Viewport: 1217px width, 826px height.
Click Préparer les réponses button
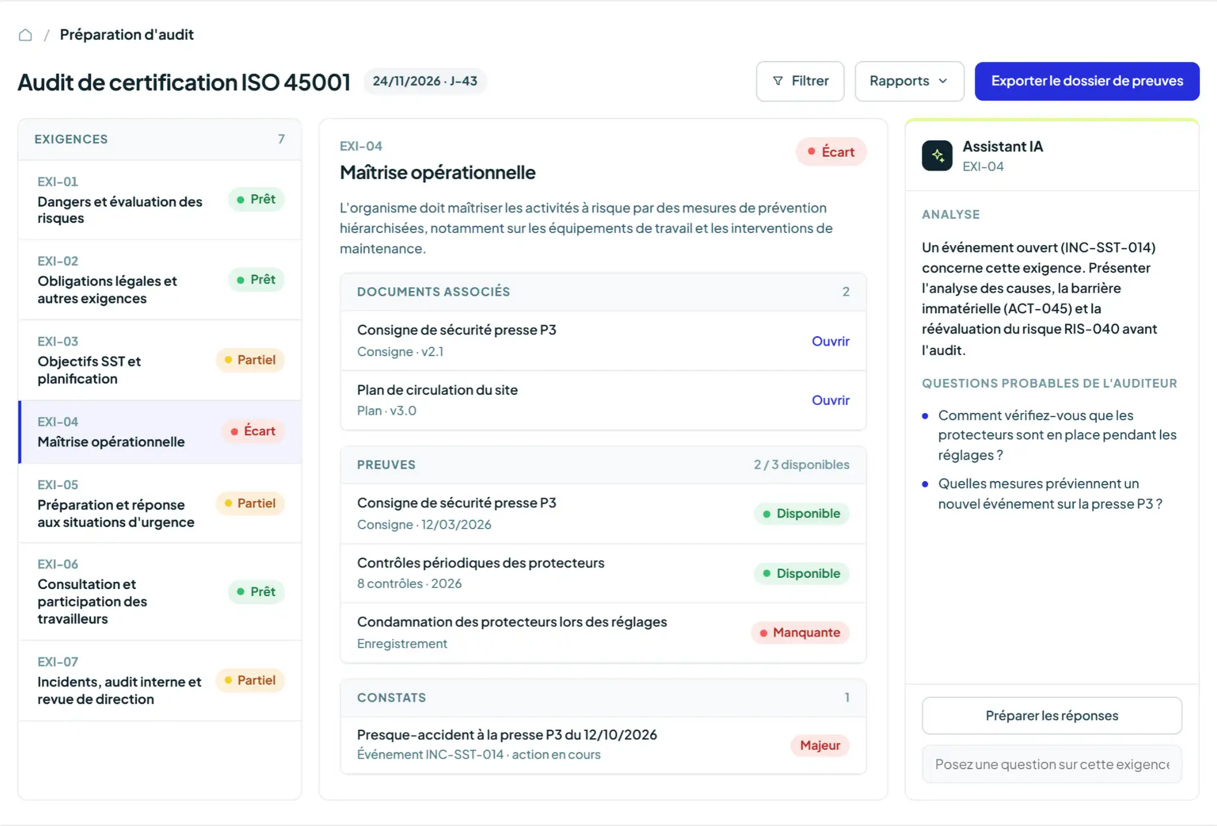coord(1051,716)
